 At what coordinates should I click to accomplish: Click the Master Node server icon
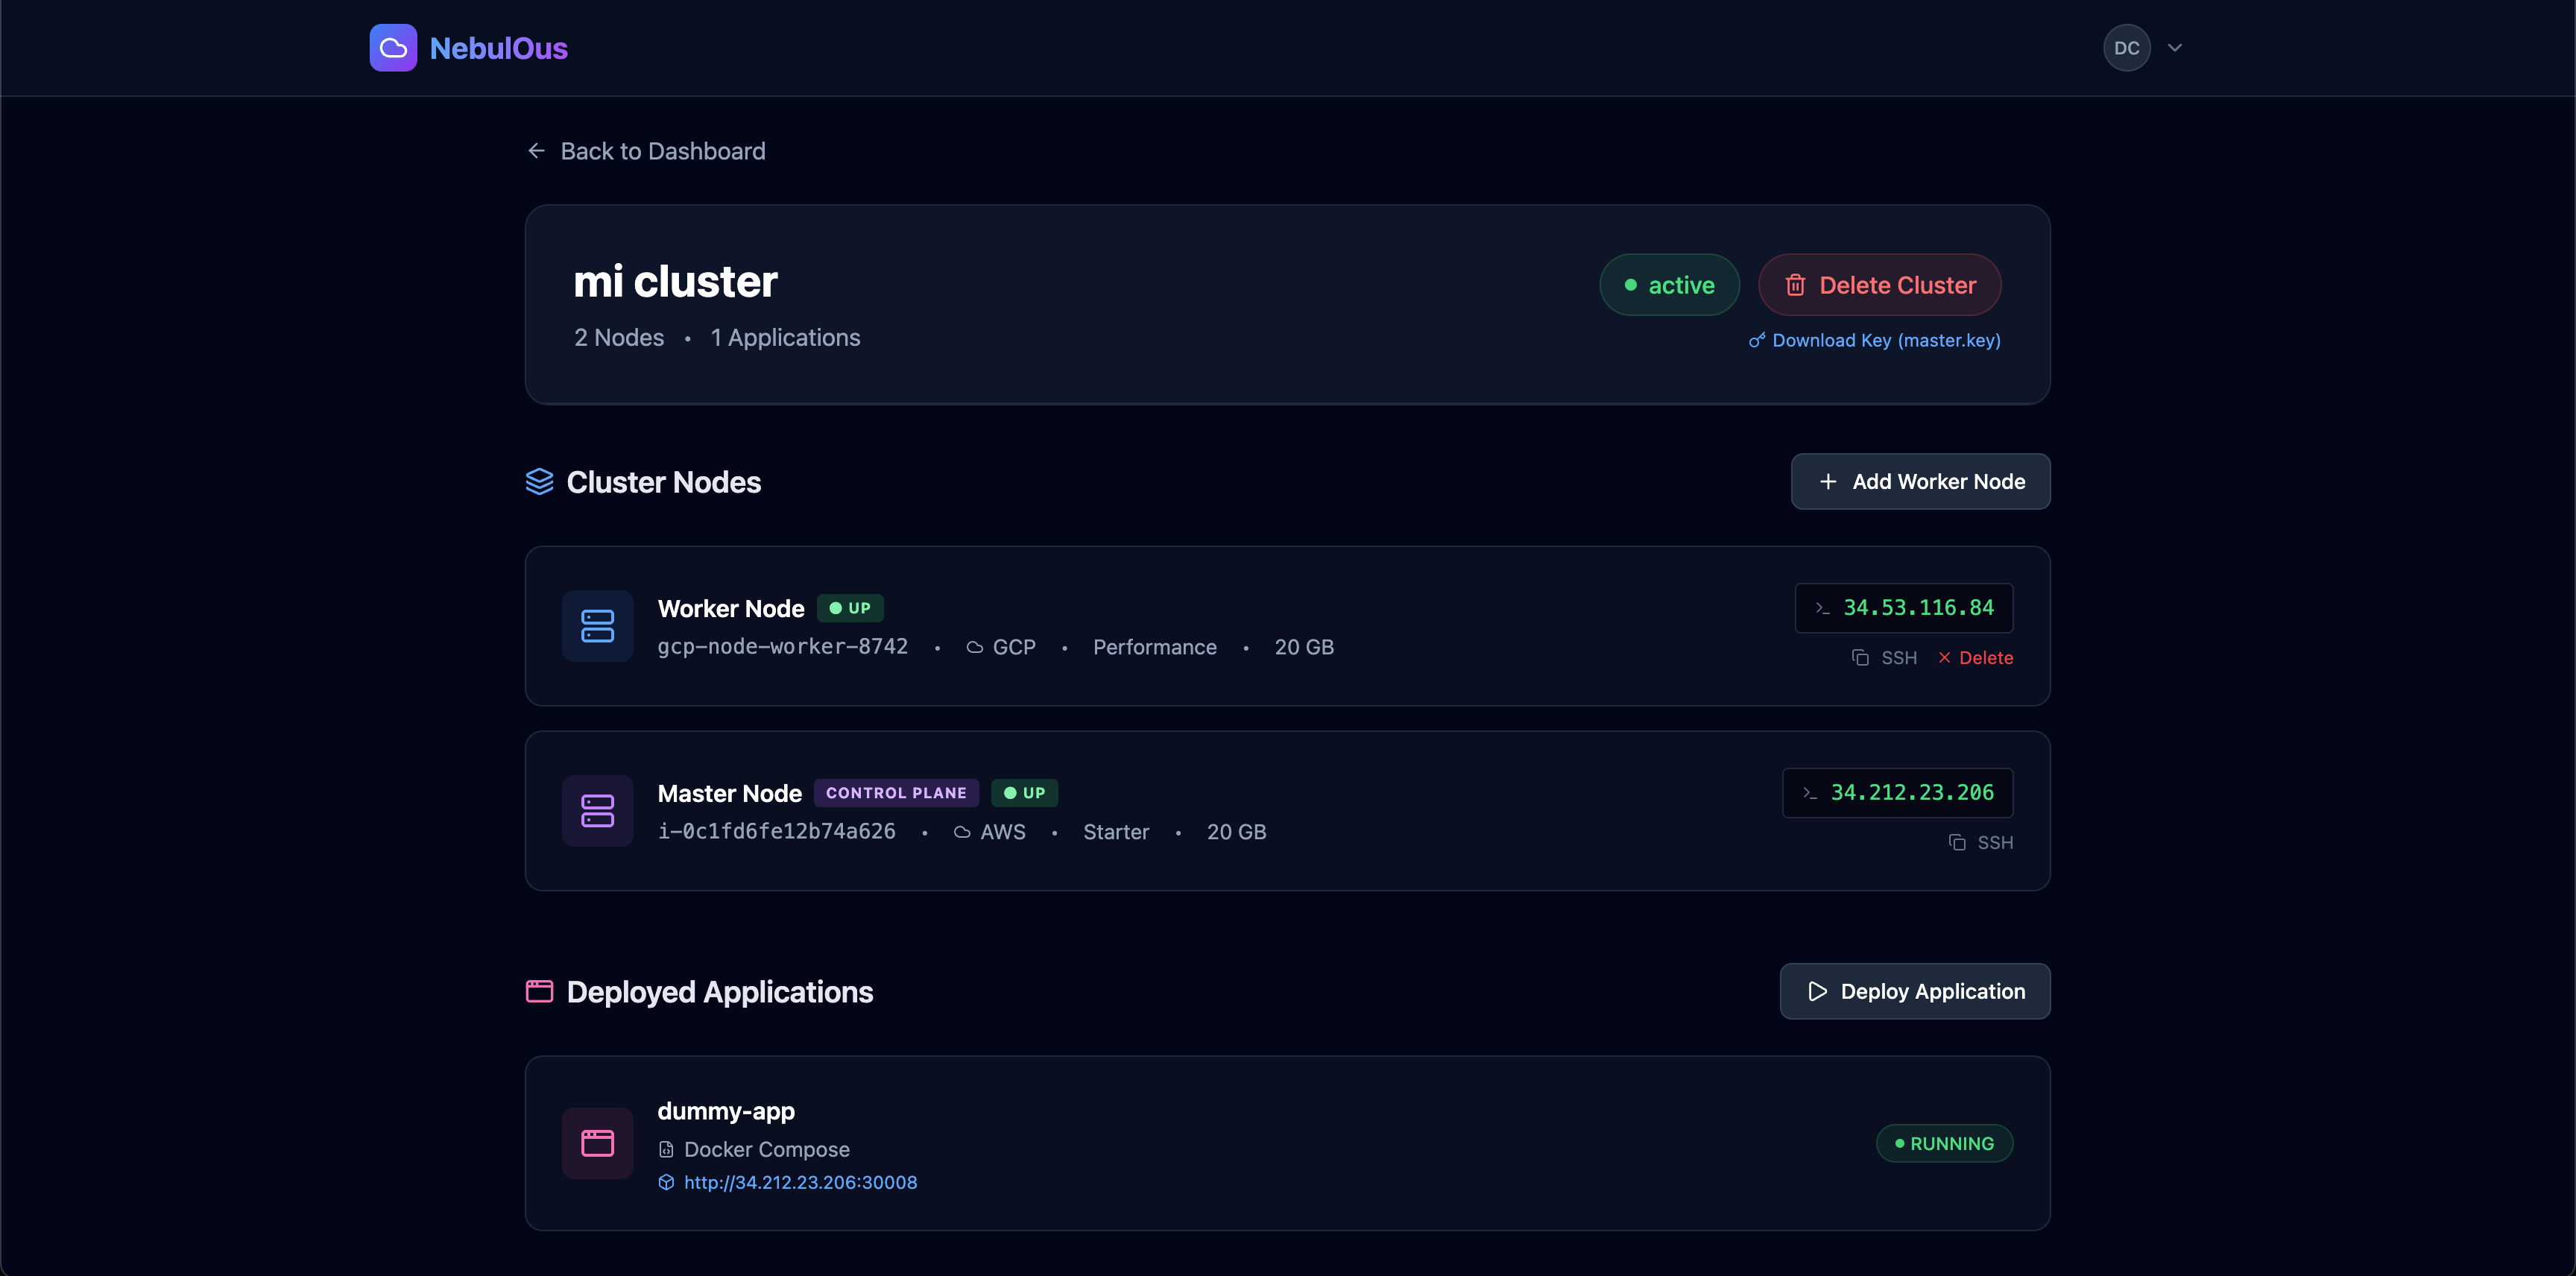pyautogui.click(x=597, y=811)
